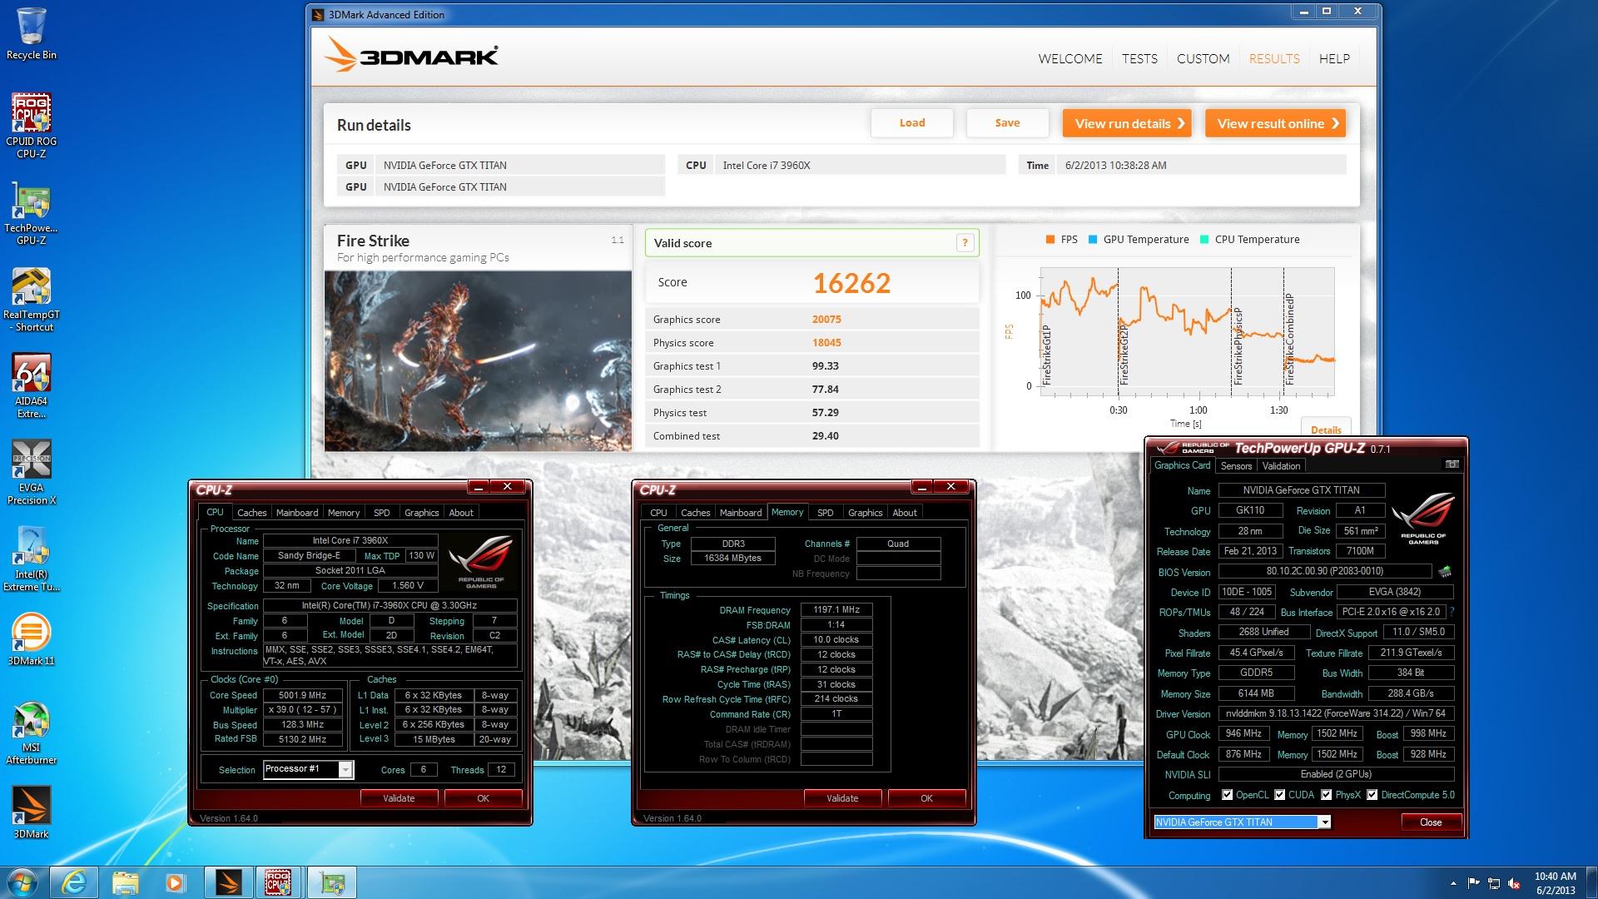
Task: Click the Save button in Run details
Action: click(x=1007, y=123)
